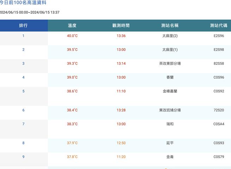The width and height of the screenshot is (231, 169).
Task: Click observation time 13:14
Action: [x=121, y=63]
